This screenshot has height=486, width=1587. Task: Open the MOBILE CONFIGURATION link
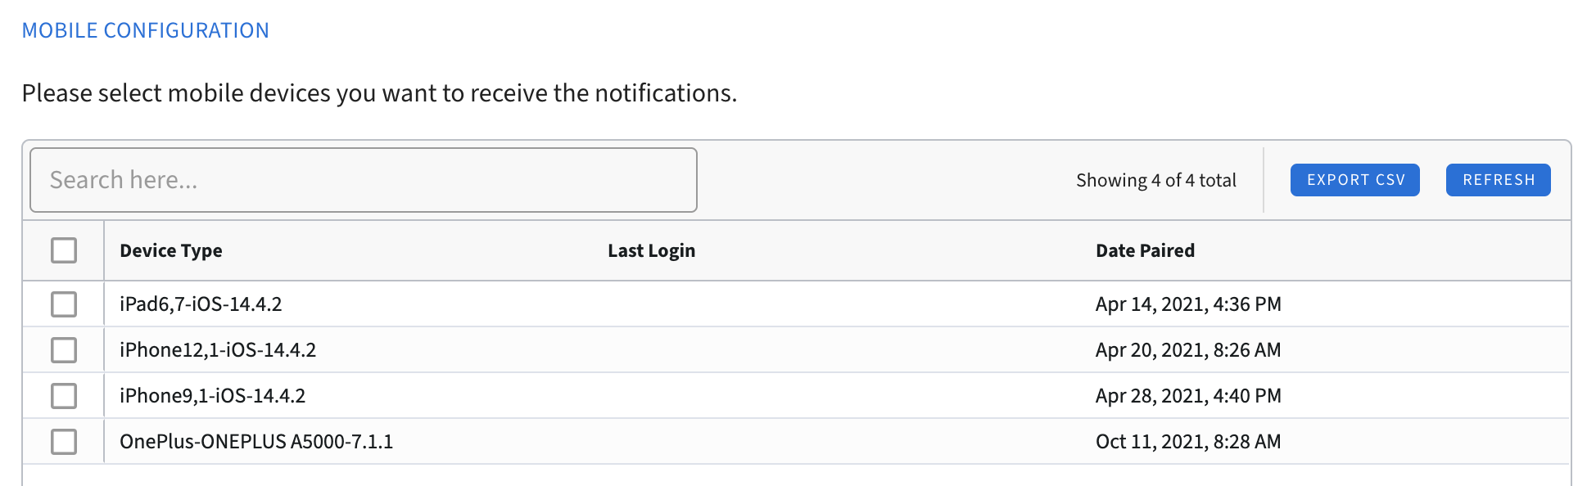tap(146, 29)
